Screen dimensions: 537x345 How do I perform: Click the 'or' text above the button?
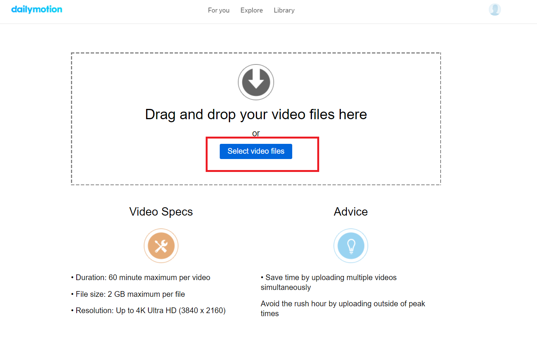(256, 134)
